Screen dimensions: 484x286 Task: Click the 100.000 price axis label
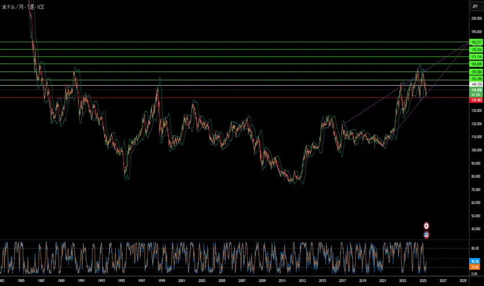(x=476, y=150)
